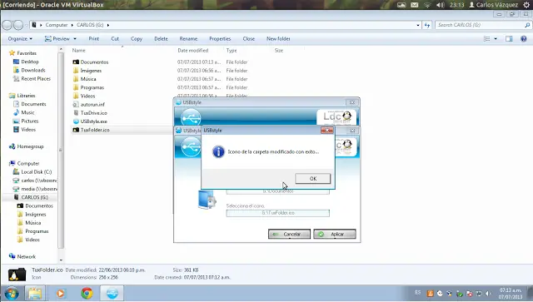This screenshot has height=302, width=533.
Task: Click Recent Places under Favorites
Action: tap(36, 78)
